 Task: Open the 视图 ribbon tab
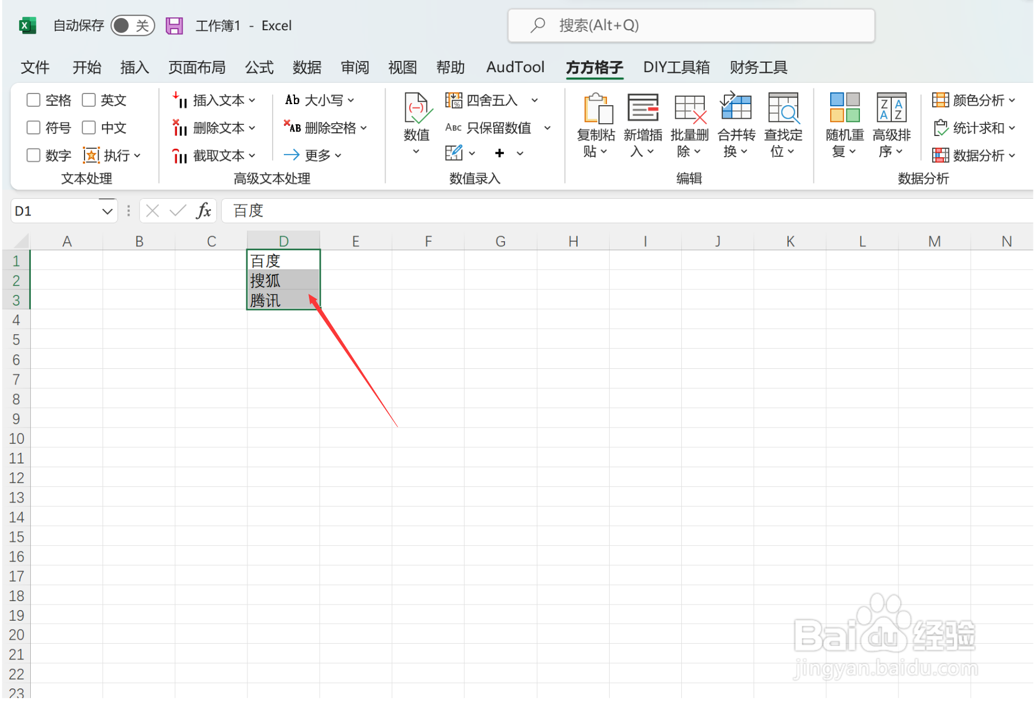(403, 68)
